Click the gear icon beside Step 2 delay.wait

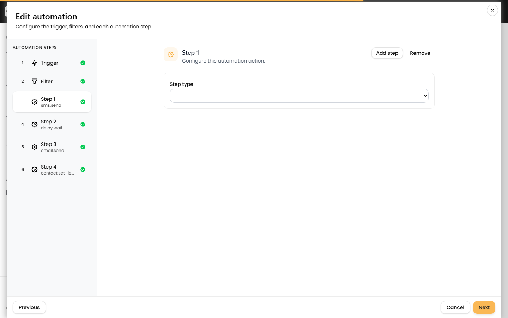point(35,124)
